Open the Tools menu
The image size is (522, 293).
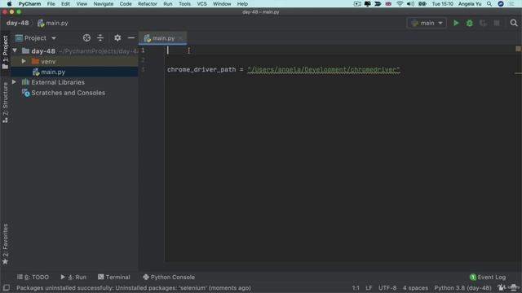184,3
